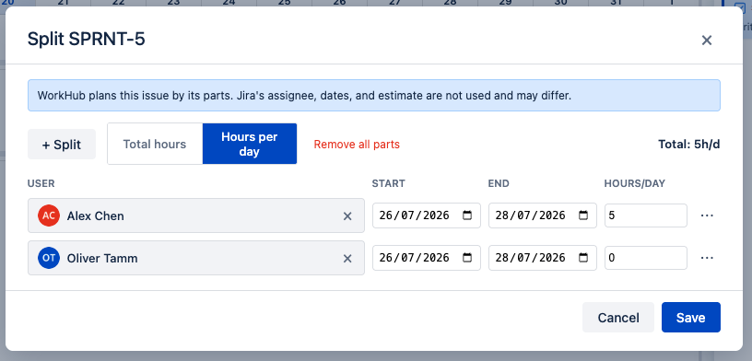Select Hours per day mode

click(250, 144)
